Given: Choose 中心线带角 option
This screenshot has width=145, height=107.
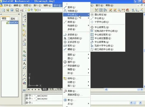Looking at the screenshot, I should coord(107,42).
